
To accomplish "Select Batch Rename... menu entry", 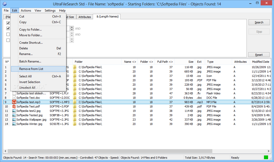I will click(38, 61).
